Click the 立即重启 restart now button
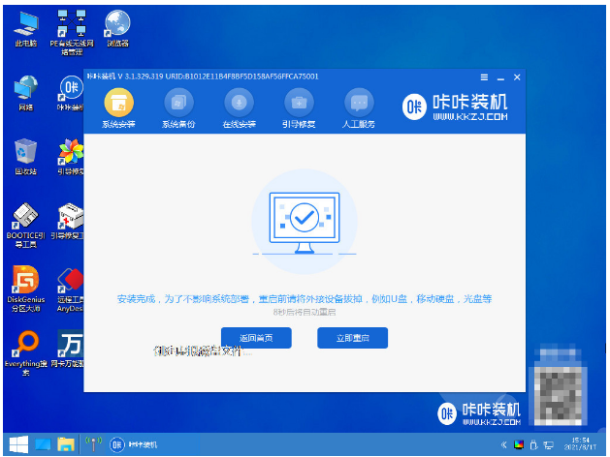The height and width of the screenshot is (457, 610). click(x=352, y=338)
